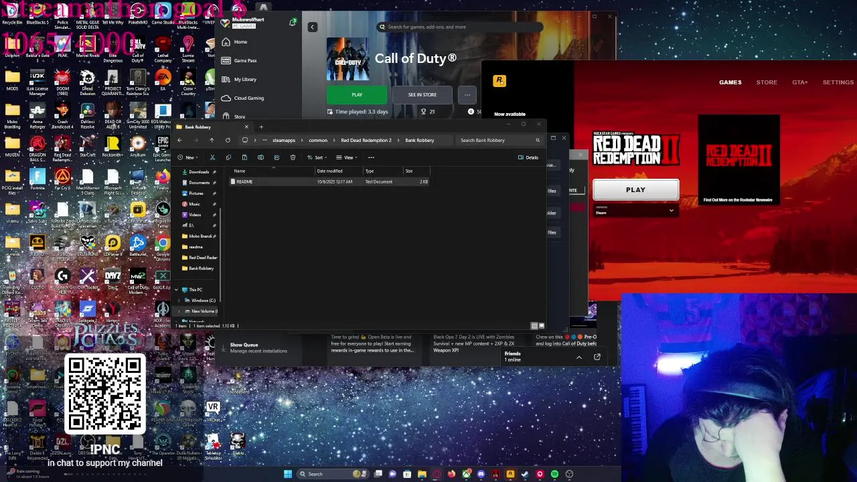Open the New dropdown in Explorer

[x=189, y=157]
